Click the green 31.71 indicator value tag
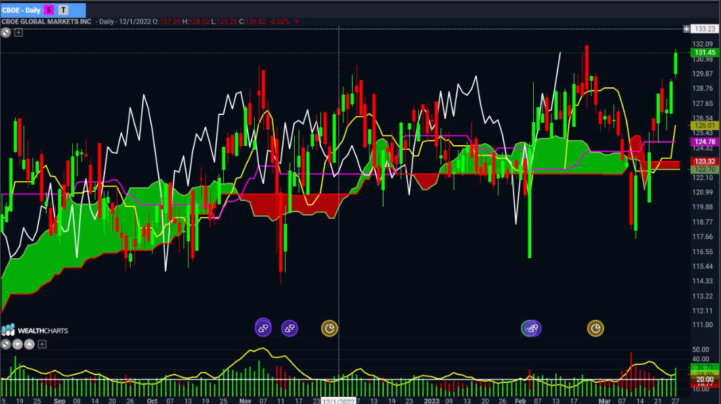Image resolution: width=721 pixels, height=404 pixels. pos(705,368)
